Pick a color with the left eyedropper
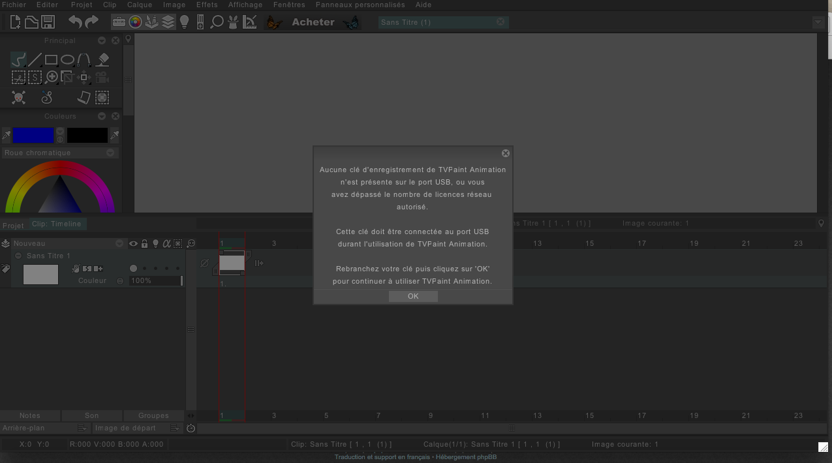 (7, 135)
